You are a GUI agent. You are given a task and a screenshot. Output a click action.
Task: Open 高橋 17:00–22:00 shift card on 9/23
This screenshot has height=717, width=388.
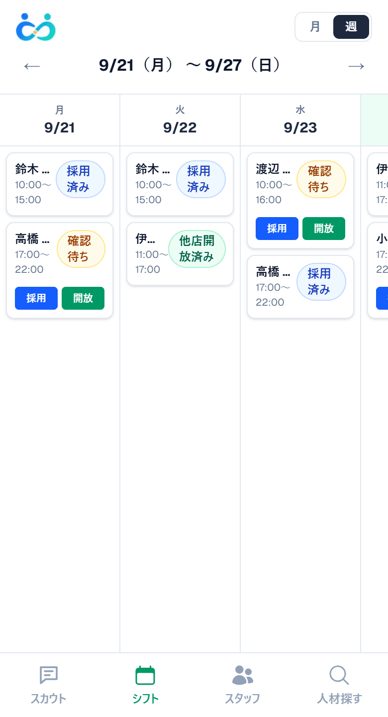pyautogui.click(x=300, y=287)
